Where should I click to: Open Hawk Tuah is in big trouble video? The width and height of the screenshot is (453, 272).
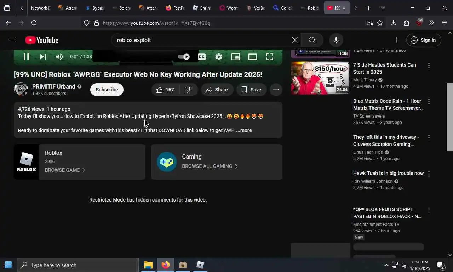pyautogui.click(x=388, y=173)
